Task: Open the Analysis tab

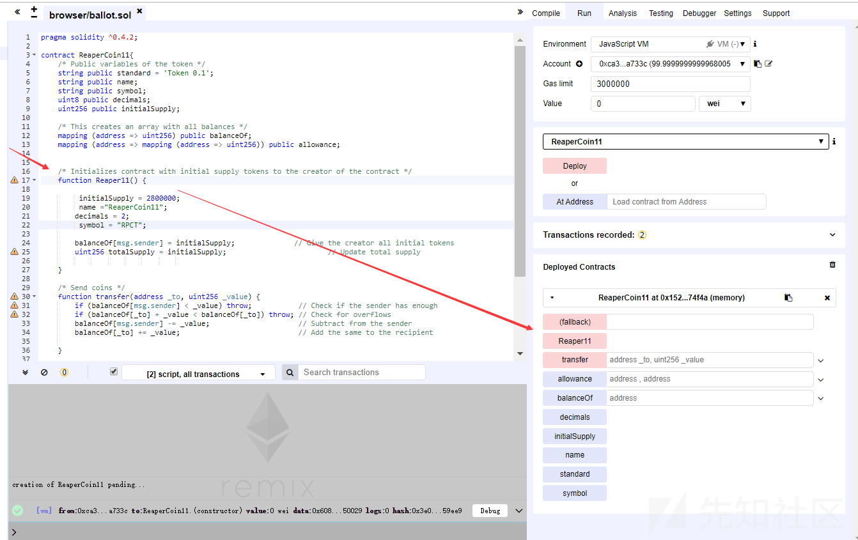Action: click(623, 13)
